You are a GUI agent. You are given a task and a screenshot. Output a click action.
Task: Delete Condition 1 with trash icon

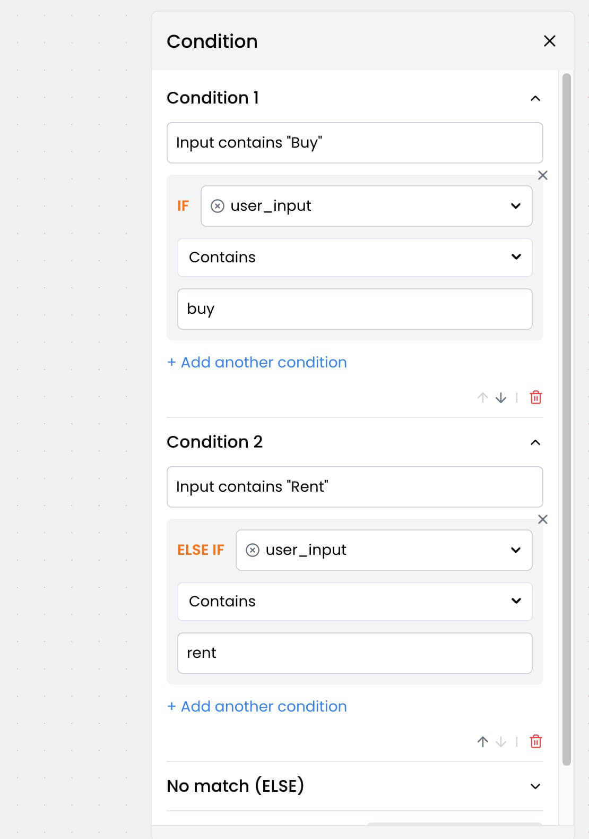[536, 397]
